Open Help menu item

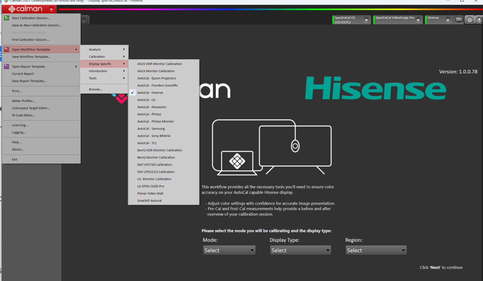[41, 142]
